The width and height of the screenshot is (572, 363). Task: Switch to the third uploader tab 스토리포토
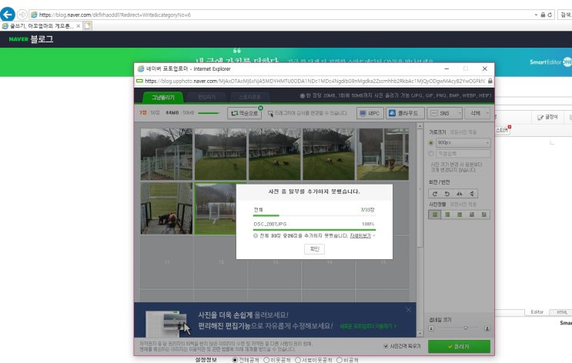250,98
